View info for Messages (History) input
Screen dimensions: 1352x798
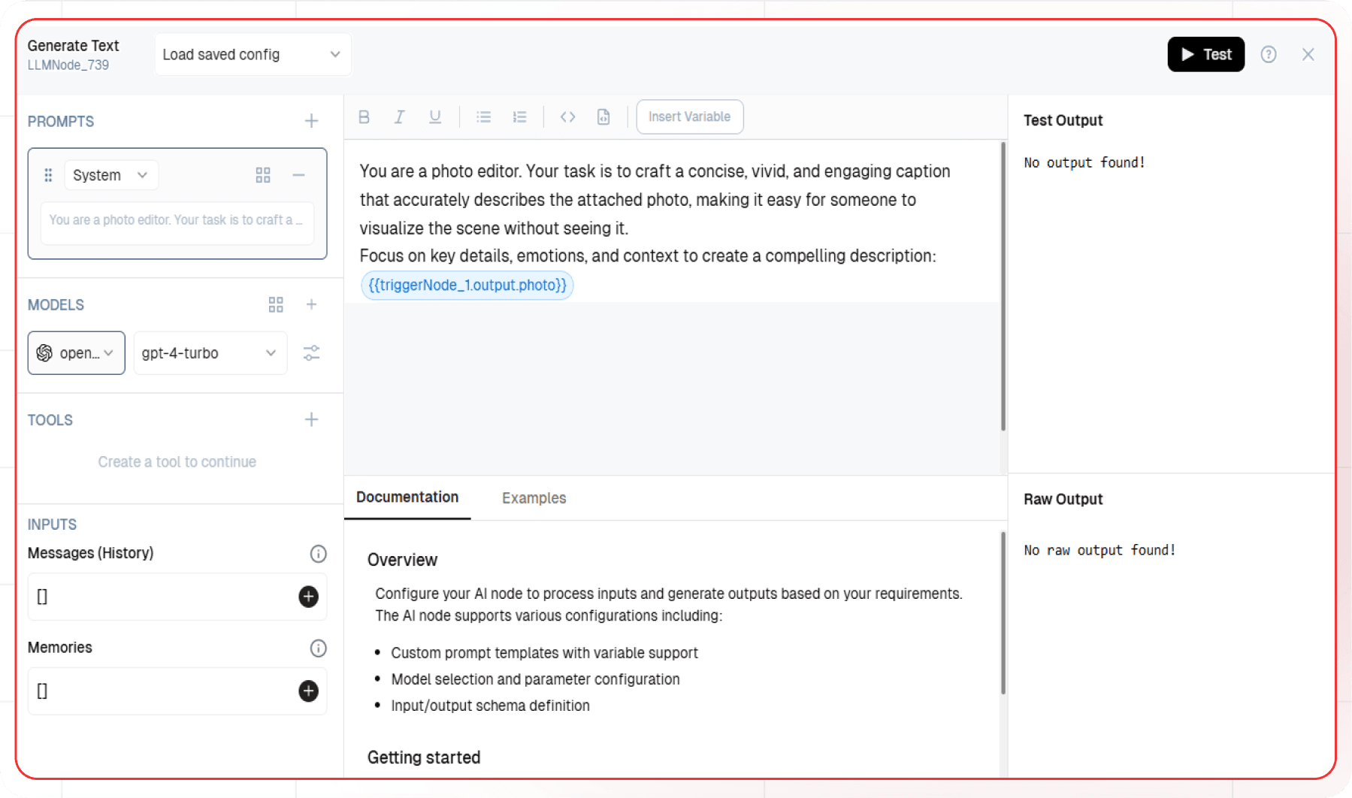[318, 554]
